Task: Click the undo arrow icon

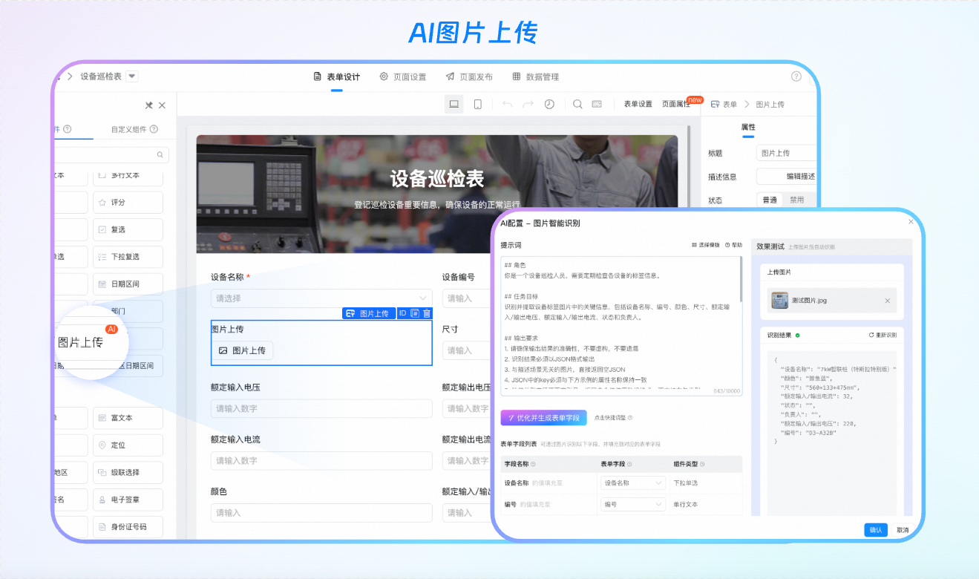Action: (x=507, y=104)
